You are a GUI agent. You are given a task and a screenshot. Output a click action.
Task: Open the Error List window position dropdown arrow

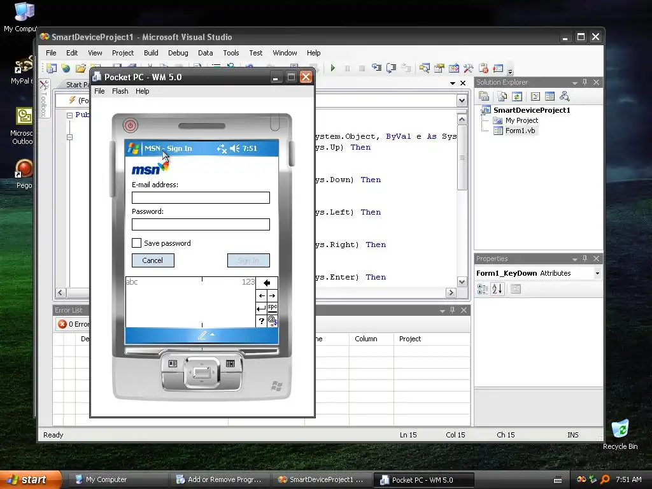443,311
